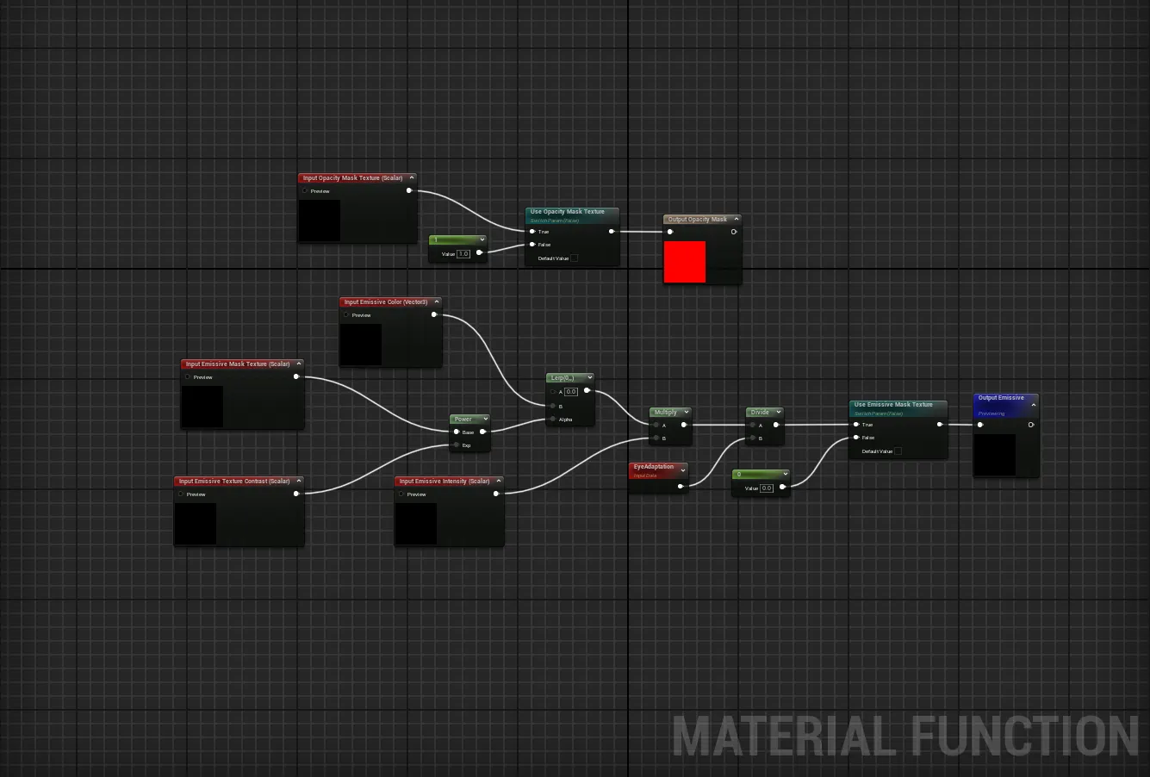Click False input pin on Use Emissive Mask Texture
The image size is (1150, 777).
(856, 438)
